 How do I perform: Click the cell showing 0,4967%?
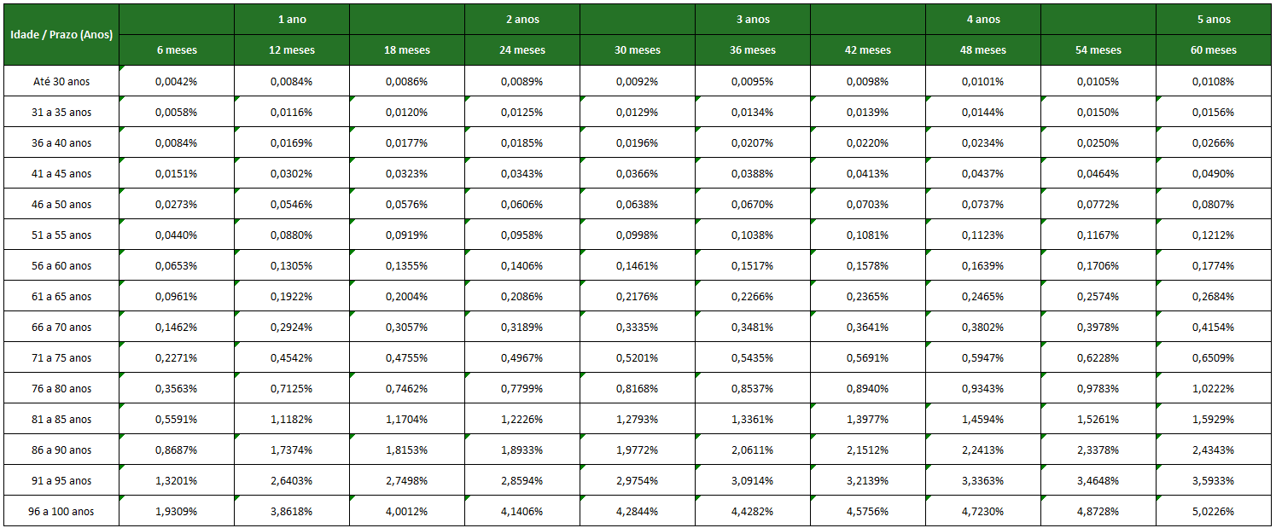(522, 357)
